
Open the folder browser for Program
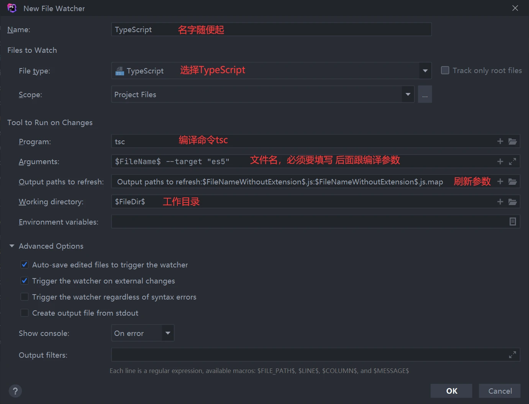pos(513,141)
